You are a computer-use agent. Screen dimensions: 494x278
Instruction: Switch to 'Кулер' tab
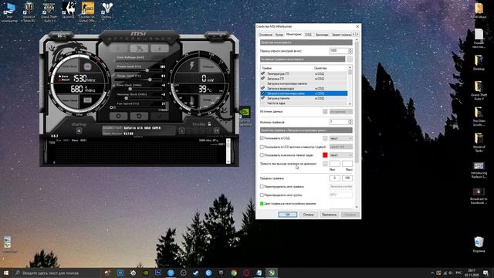tap(279, 35)
